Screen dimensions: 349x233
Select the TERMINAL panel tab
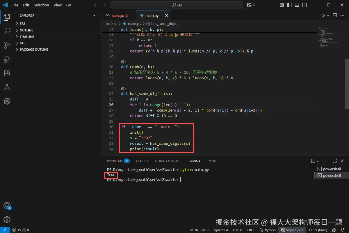pos(195,161)
